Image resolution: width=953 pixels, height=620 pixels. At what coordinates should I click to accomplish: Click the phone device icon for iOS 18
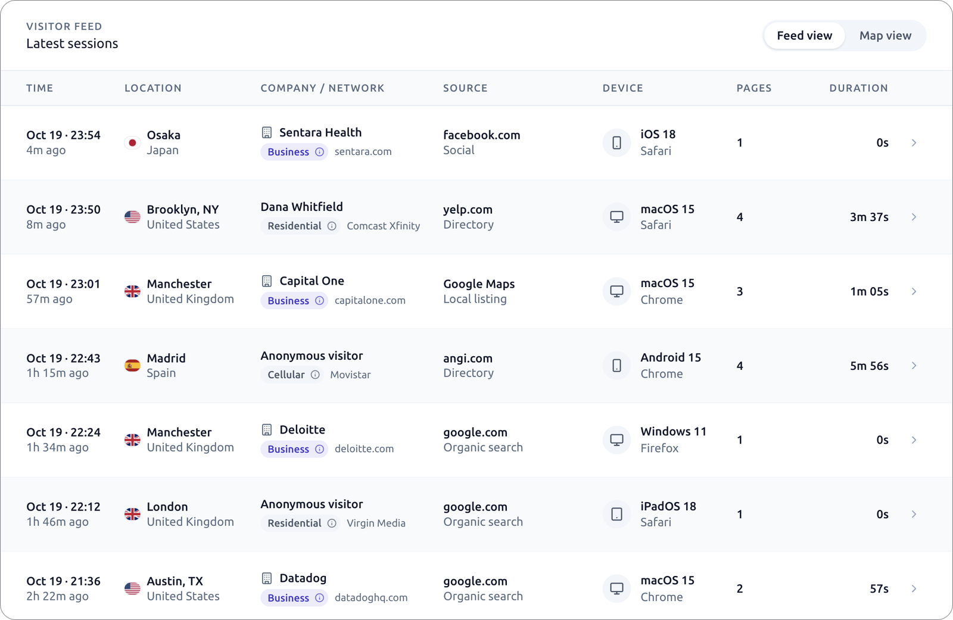point(617,143)
